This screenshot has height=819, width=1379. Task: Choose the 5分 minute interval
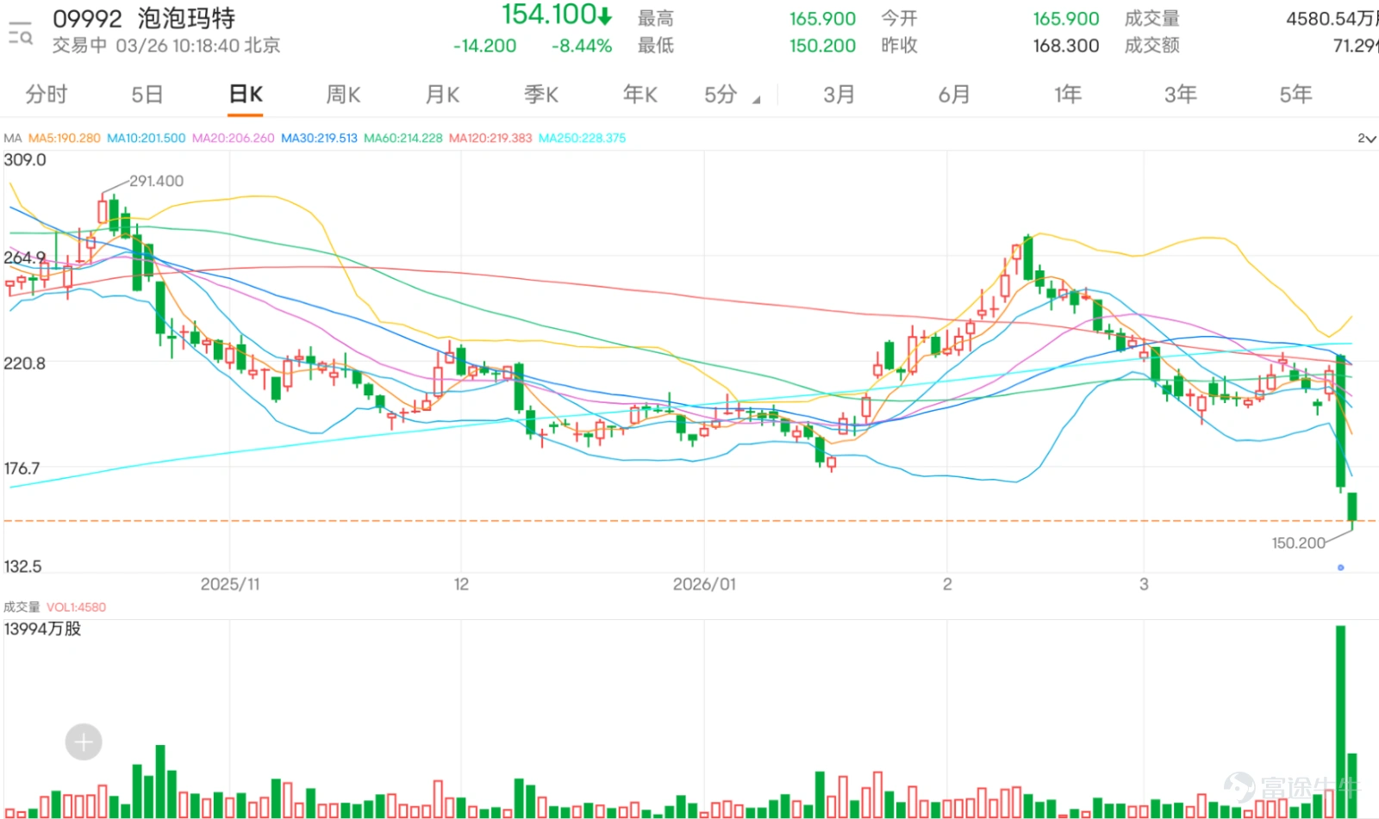click(721, 94)
